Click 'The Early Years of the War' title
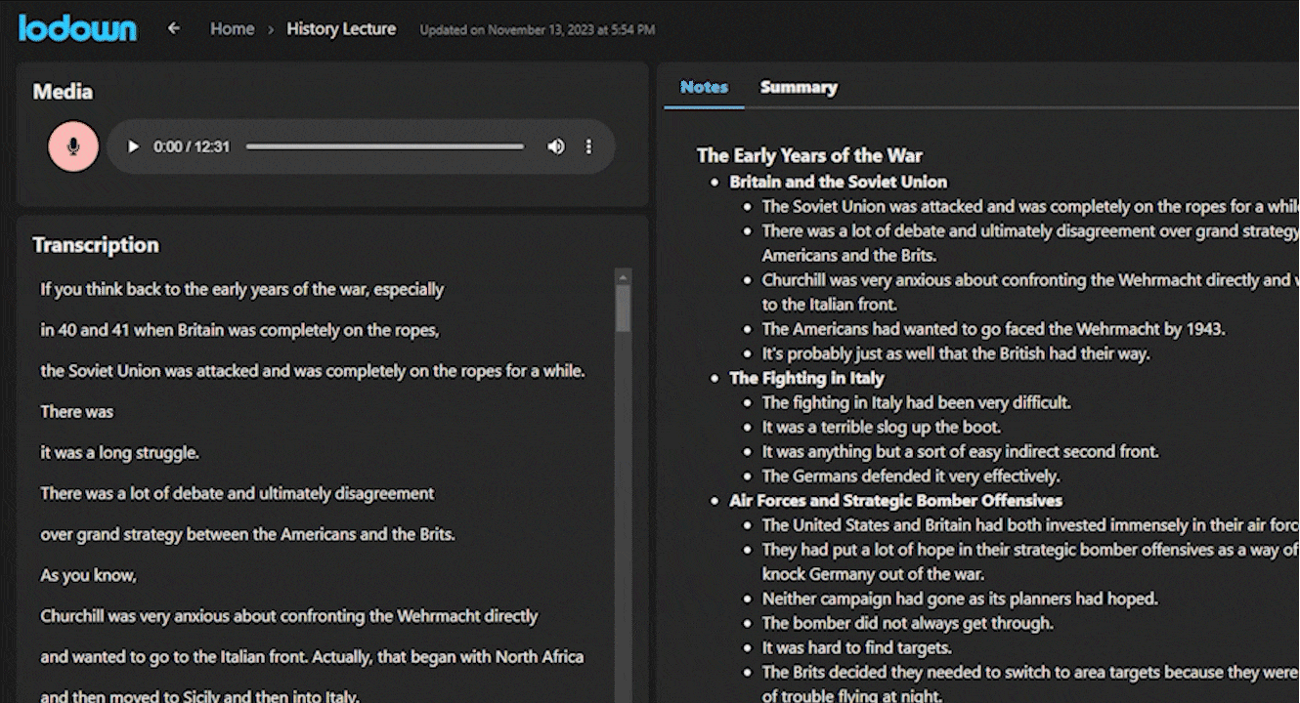 click(809, 155)
